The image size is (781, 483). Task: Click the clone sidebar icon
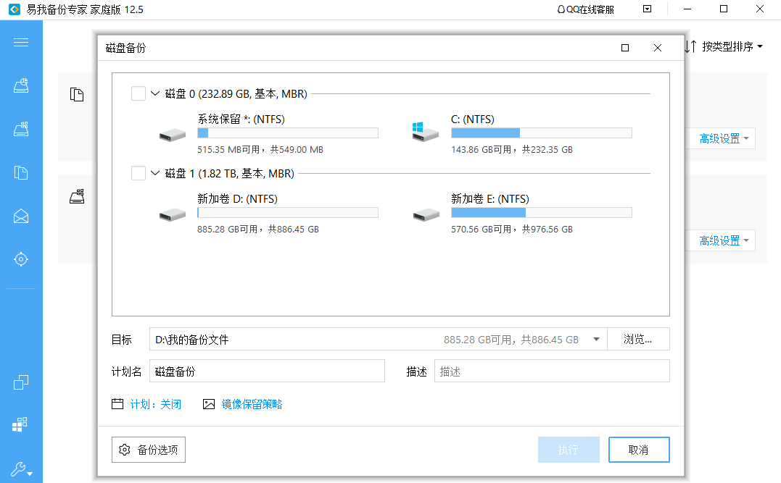pyautogui.click(x=21, y=382)
